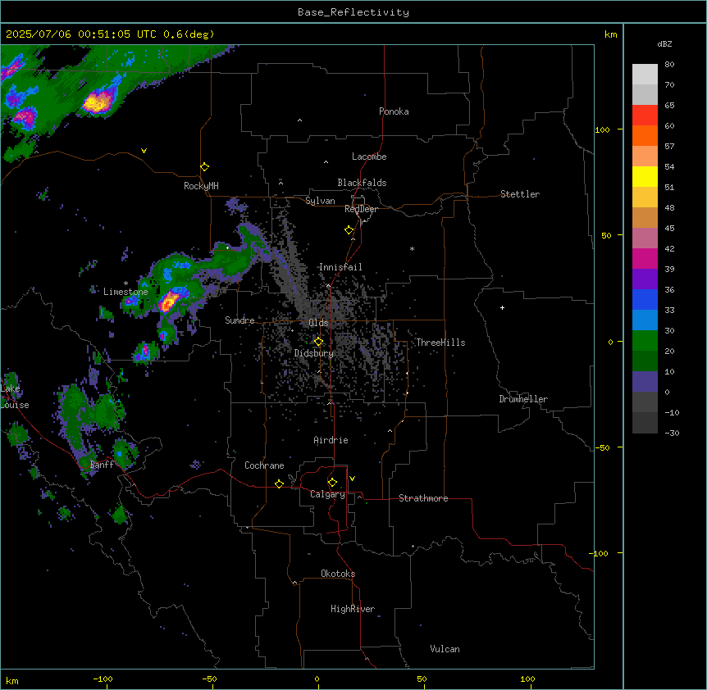This screenshot has height=690, width=707.
Task: Click the Lake Louise label
Action: (x=15, y=397)
